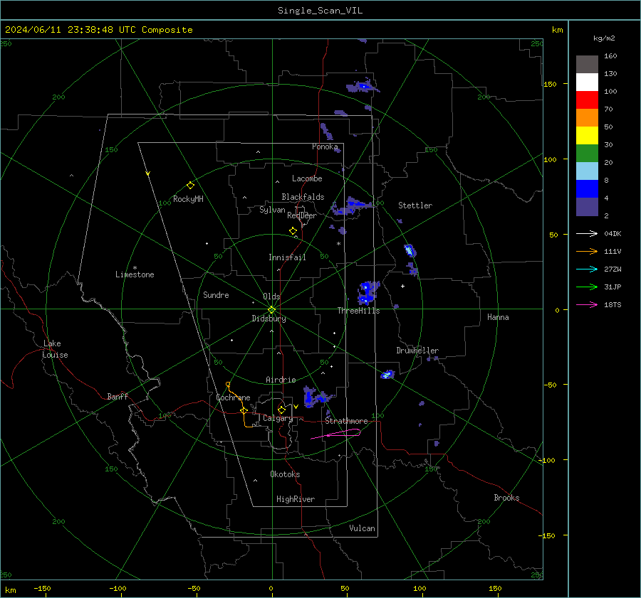Click the Airdrie label
641x598 pixels.
click(x=281, y=380)
